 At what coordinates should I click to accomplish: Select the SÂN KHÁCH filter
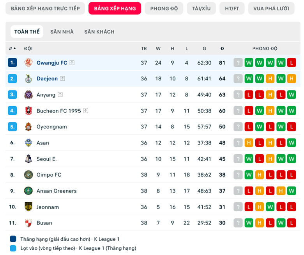tap(99, 32)
